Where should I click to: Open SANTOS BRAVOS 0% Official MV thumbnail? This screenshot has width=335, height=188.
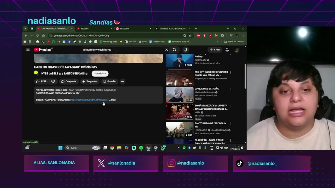[179, 129]
